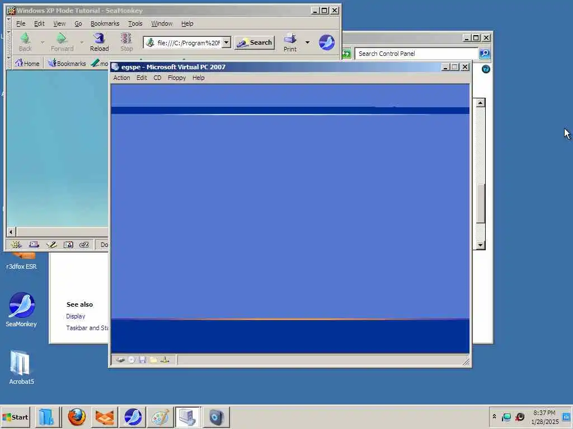Open the Taskbar and Start link under See also
The image size is (573, 429).
[x=87, y=328]
